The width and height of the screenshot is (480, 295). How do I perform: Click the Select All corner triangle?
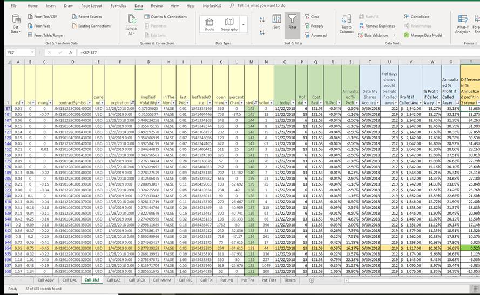(x=8, y=62)
